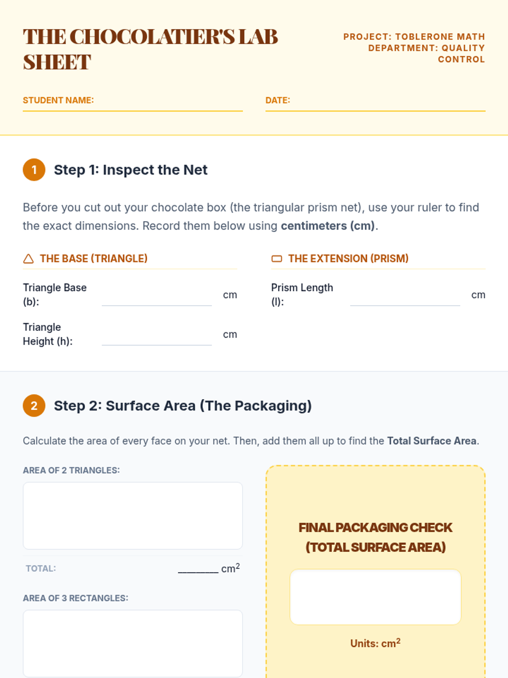This screenshot has width=508, height=678.
Task: Click the Step 1: Inspect the Net heading
Action: click(x=130, y=170)
